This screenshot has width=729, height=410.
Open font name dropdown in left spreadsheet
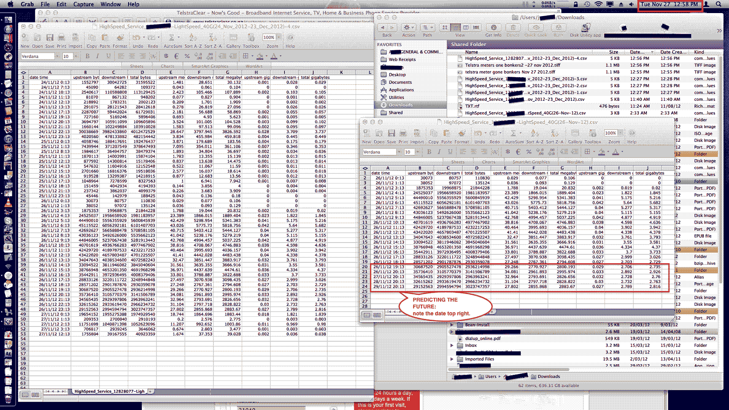[57, 56]
